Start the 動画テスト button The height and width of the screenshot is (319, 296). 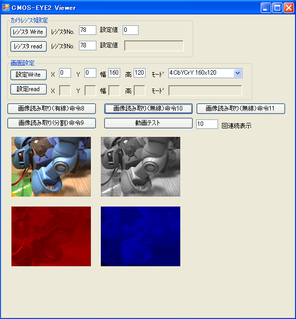[x=148, y=123]
